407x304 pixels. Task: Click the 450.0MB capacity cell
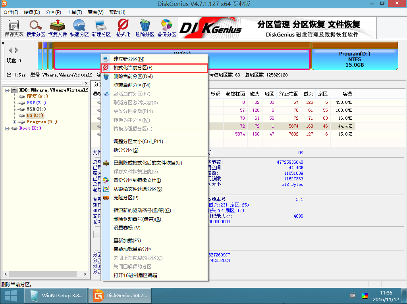(x=344, y=102)
